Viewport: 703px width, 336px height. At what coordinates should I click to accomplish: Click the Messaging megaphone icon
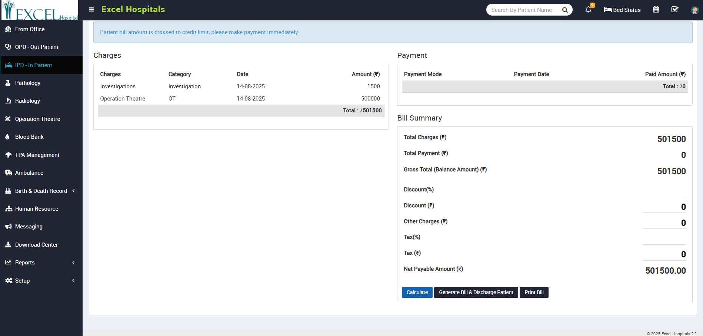9,227
